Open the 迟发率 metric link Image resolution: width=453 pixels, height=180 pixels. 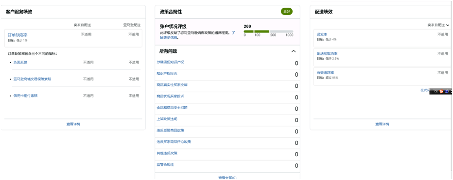[322, 34]
